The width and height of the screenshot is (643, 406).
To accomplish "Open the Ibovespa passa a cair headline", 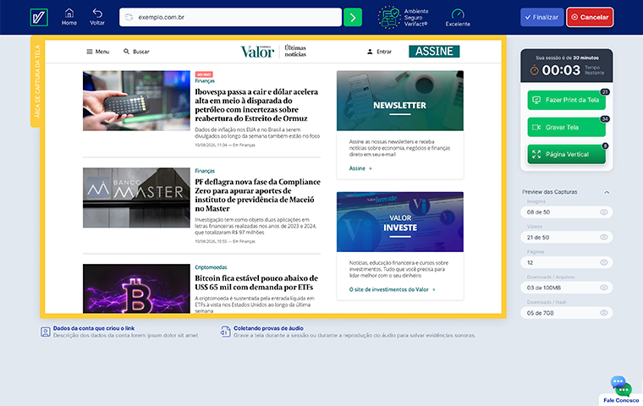I will tap(256, 105).
